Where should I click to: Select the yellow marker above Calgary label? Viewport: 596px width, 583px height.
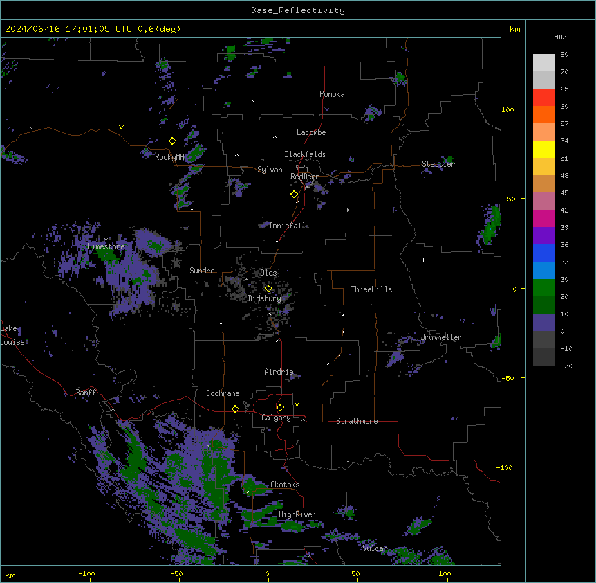(x=280, y=408)
